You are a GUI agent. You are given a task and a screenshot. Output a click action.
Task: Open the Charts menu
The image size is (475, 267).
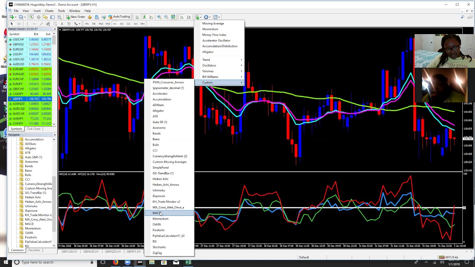tap(49, 11)
